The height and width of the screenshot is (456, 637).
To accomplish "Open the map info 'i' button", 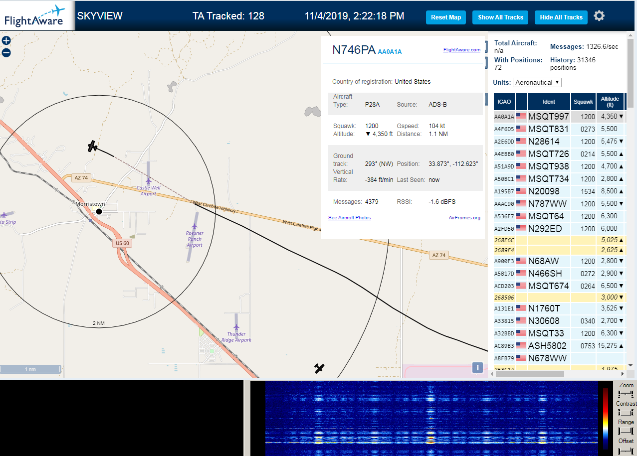I will [x=477, y=368].
